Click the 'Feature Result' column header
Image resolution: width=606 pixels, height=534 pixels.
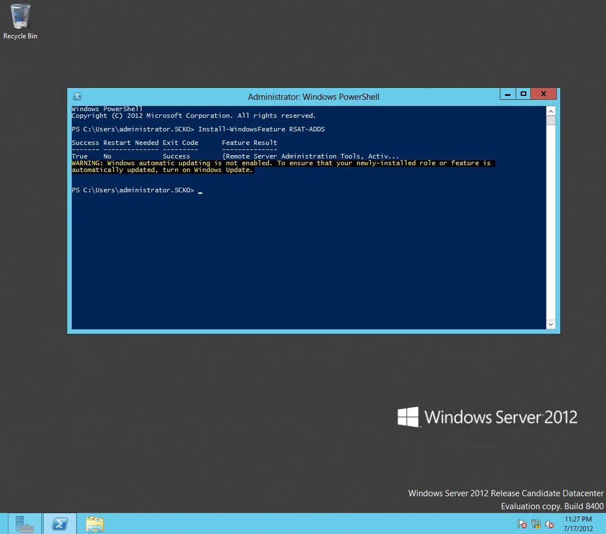click(249, 143)
